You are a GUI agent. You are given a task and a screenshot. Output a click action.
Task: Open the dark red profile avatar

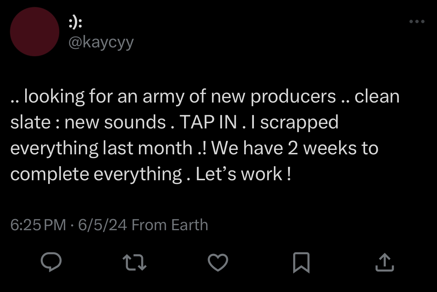pos(34,32)
